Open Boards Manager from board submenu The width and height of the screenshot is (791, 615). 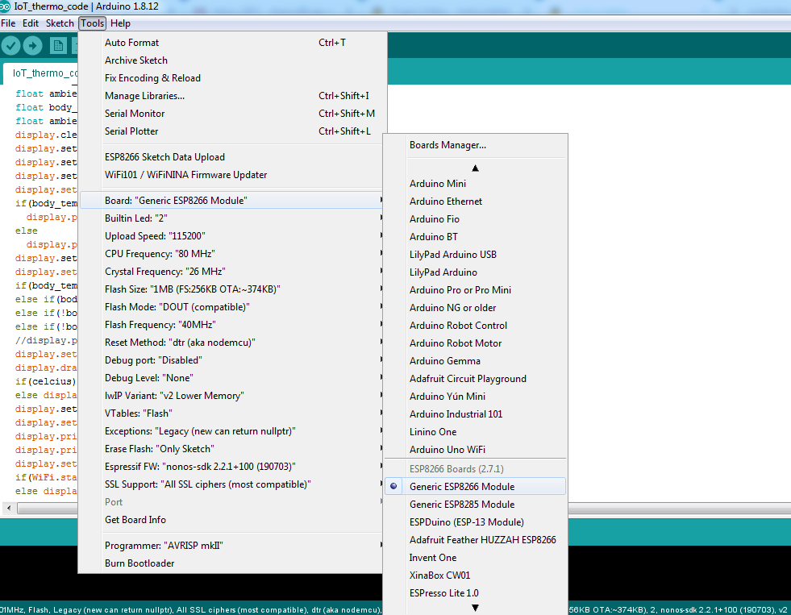(475, 145)
